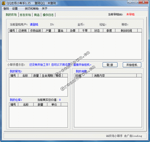Click the red 未登陆 status text
Viewport: 150px width, 142px height.
pyautogui.click(x=130, y=14)
